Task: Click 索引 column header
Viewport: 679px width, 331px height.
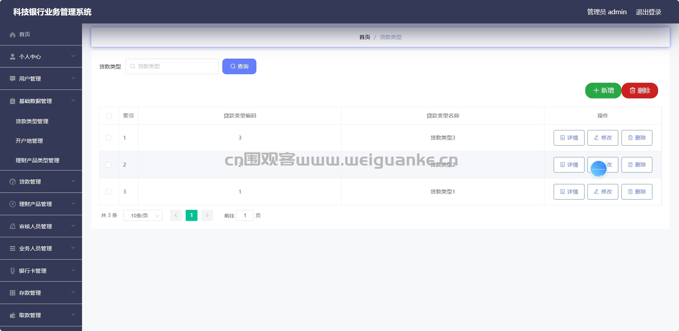Action: [x=128, y=116]
